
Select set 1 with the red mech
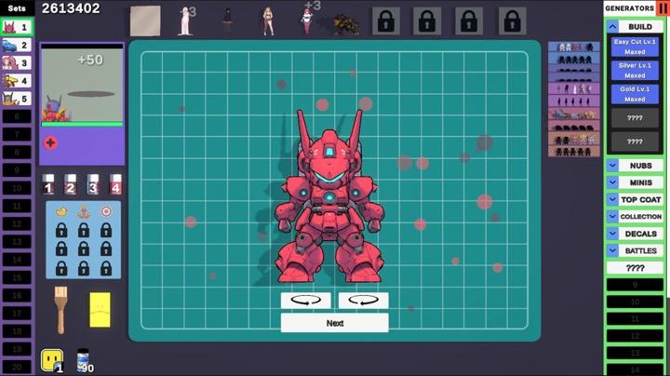click(x=17, y=27)
